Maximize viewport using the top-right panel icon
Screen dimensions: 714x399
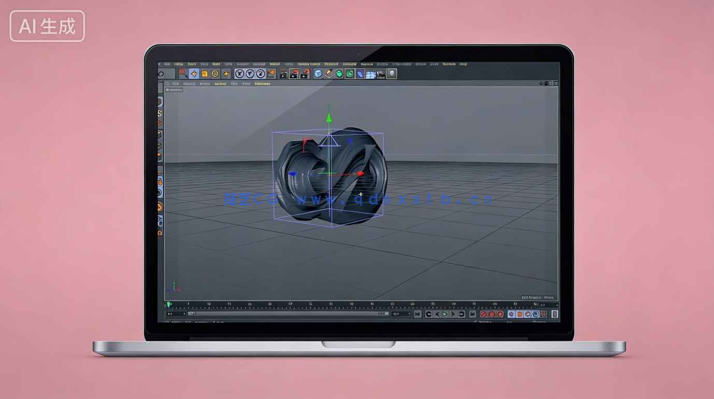click(x=555, y=83)
